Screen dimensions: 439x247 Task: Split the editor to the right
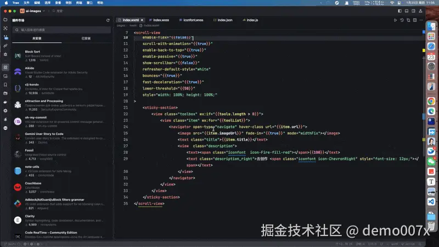click(x=415, y=20)
